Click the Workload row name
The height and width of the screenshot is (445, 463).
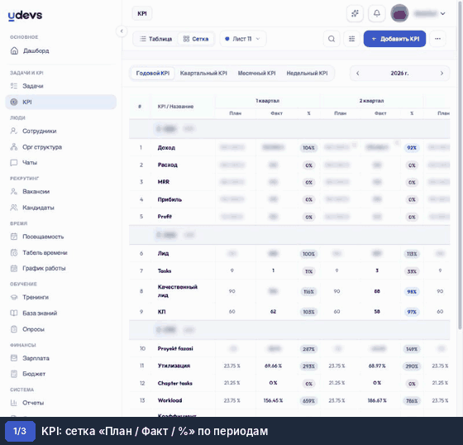(x=169, y=400)
